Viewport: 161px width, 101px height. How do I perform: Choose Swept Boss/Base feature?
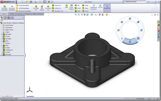coord(22,5)
